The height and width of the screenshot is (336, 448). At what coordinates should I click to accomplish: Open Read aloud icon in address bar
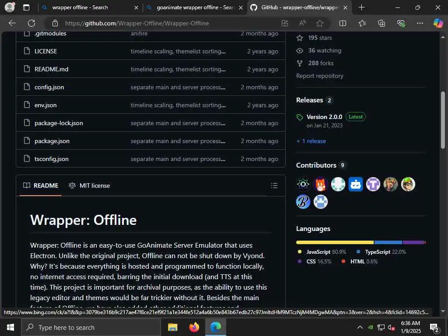click(x=302, y=23)
